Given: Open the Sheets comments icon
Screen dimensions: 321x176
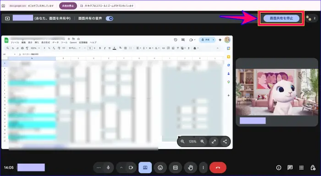Looking at the screenshot, I should click(183, 40).
